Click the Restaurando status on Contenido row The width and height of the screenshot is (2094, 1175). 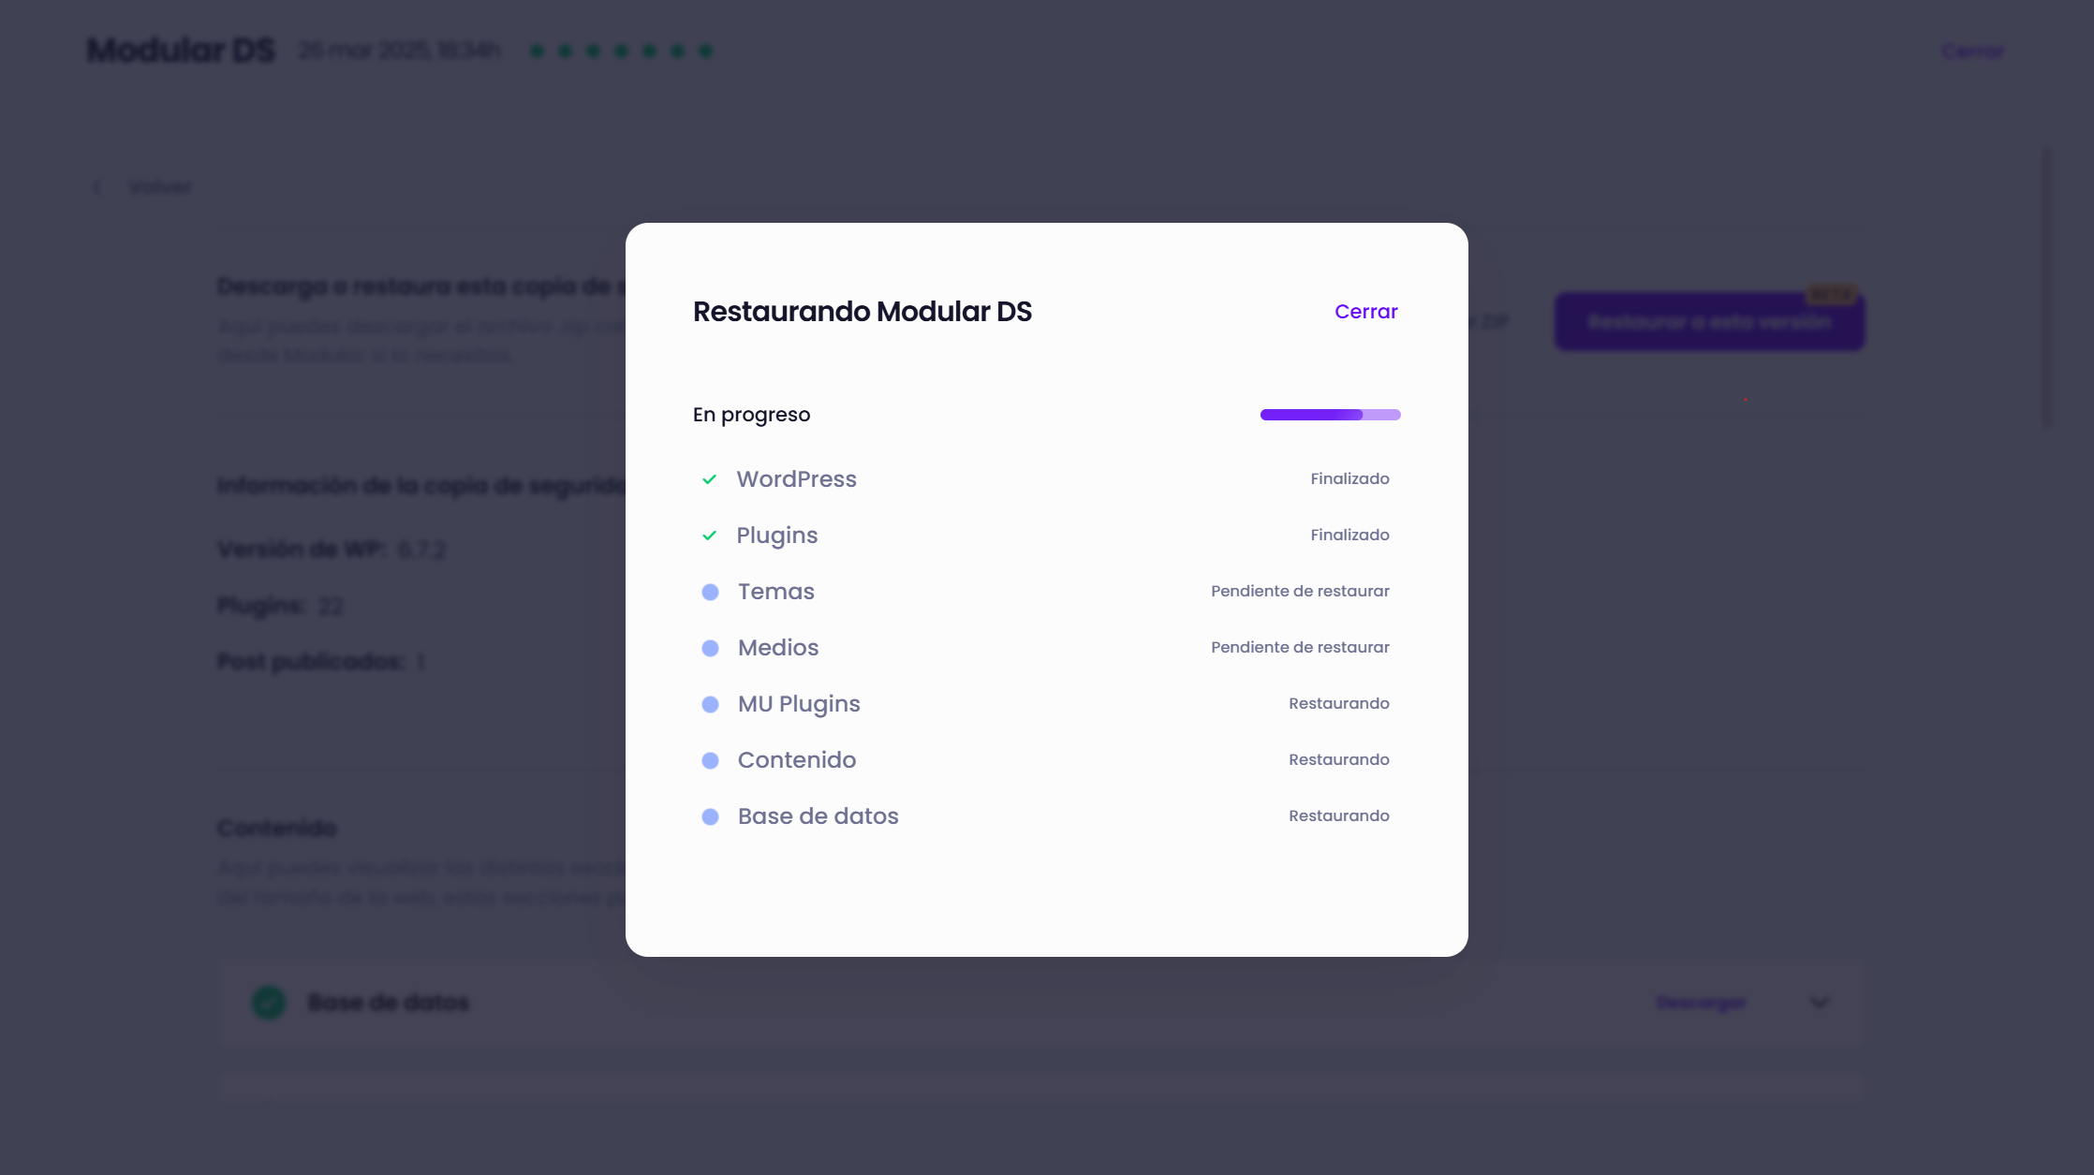click(x=1338, y=759)
